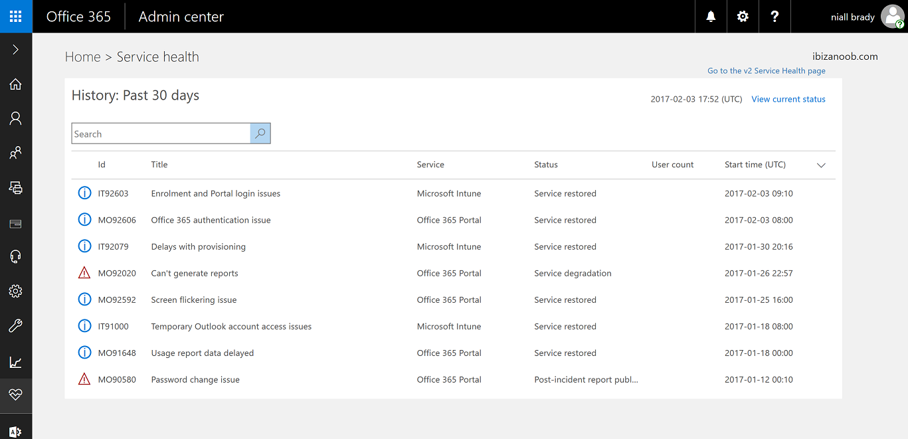Screen dimensions: 908x439
Task: Click 'Service restored' status for MO92592
Action: 565,300
